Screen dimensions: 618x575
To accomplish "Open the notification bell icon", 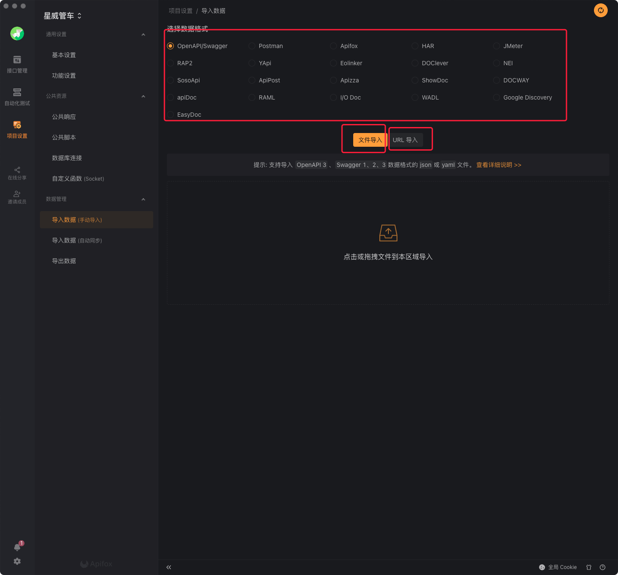I will pos(18,547).
